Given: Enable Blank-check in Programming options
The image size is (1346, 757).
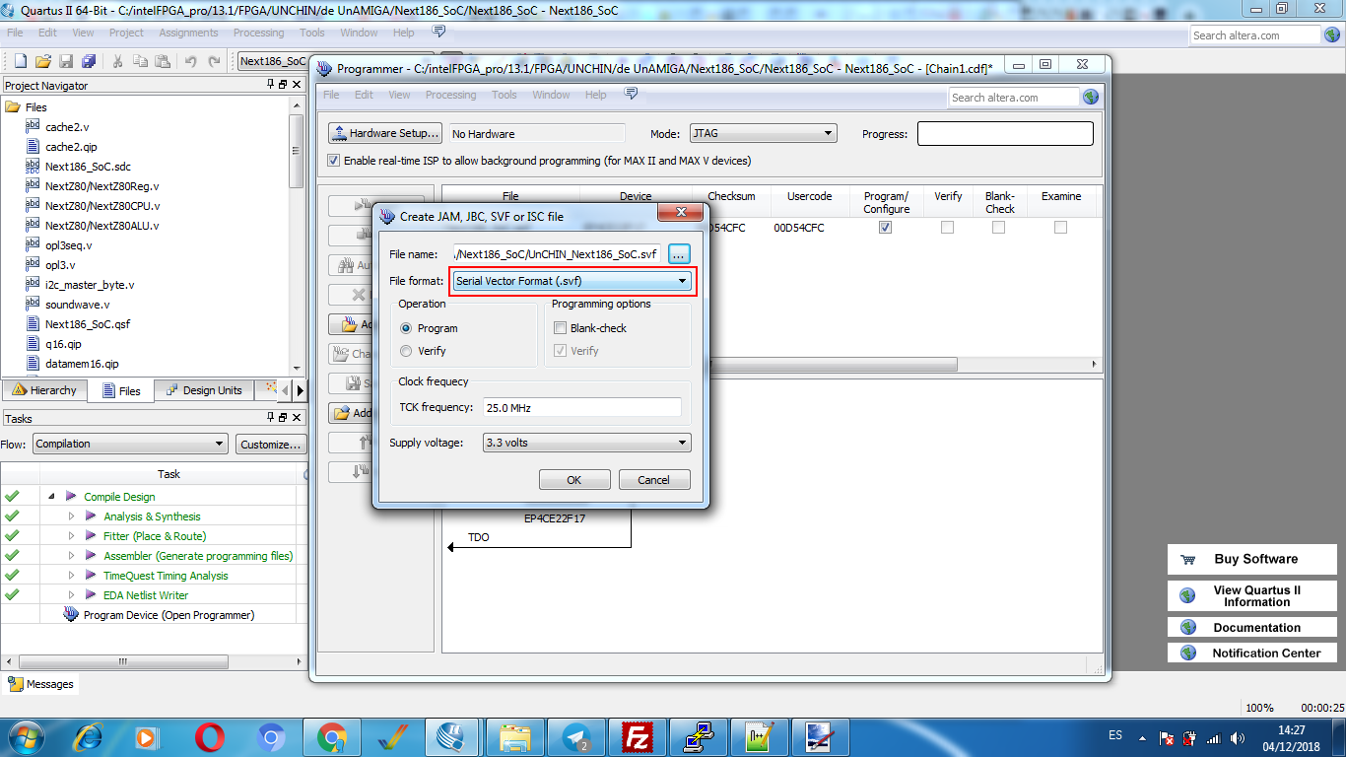Looking at the screenshot, I should [x=560, y=328].
